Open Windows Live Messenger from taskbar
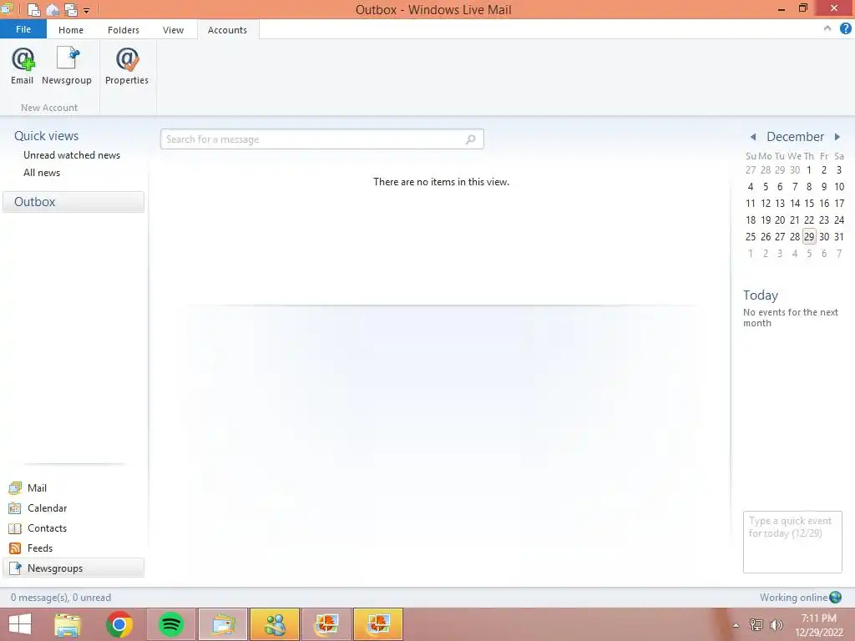 click(275, 624)
